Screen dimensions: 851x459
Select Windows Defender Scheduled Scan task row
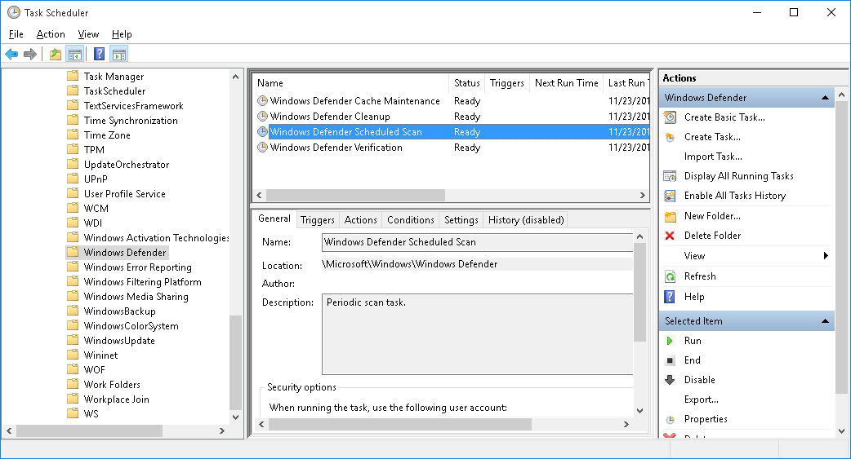(452, 132)
